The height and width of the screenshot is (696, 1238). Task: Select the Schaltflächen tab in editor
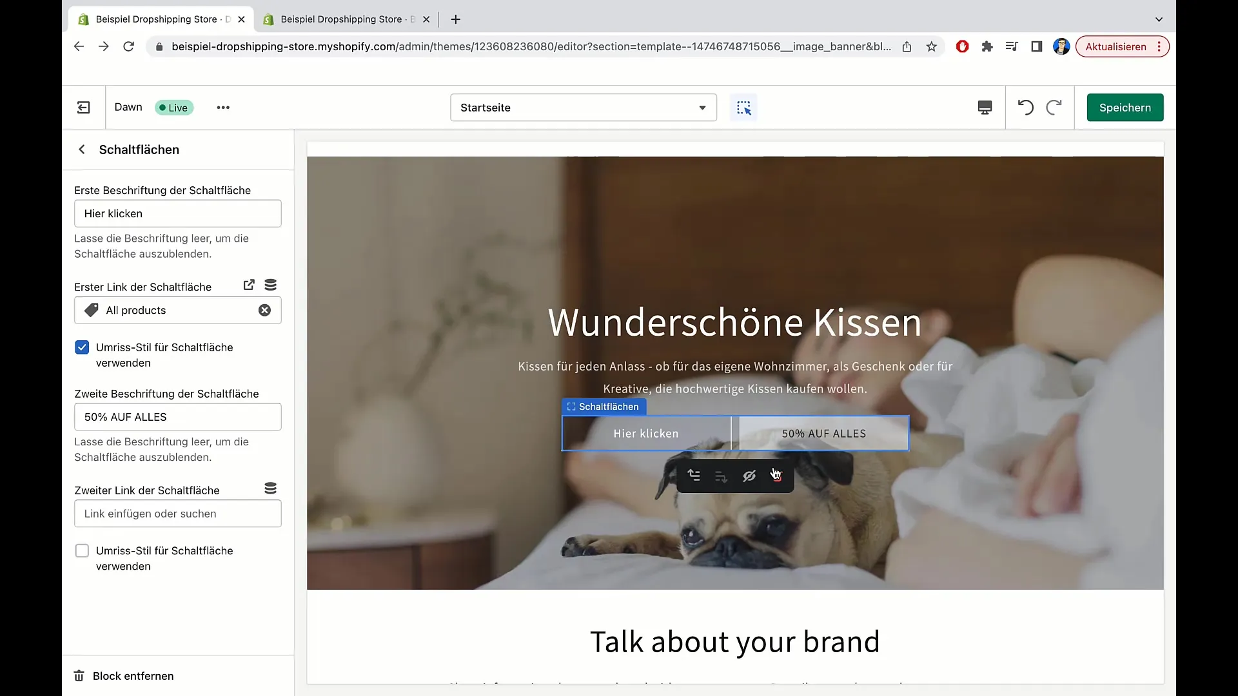click(x=605, y=407)
